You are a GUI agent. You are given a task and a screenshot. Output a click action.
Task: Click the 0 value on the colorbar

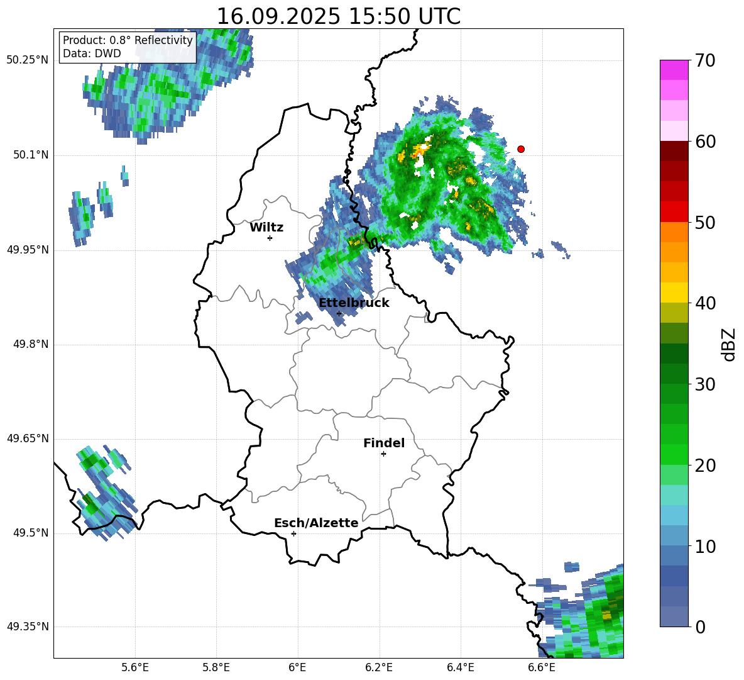point(700,627)
